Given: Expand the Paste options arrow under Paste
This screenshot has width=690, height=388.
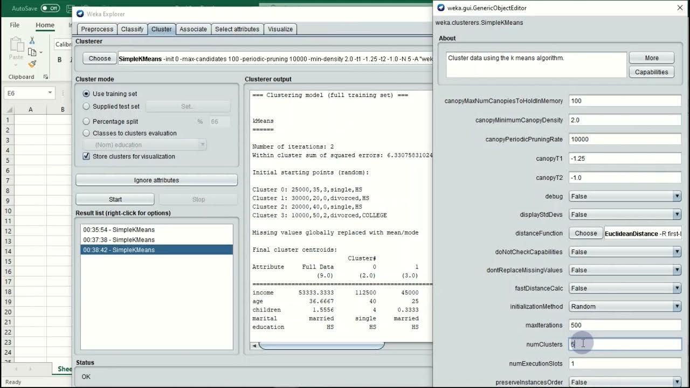Looking at the screenshot, I should pyautogui.click(x=16, y=65).
